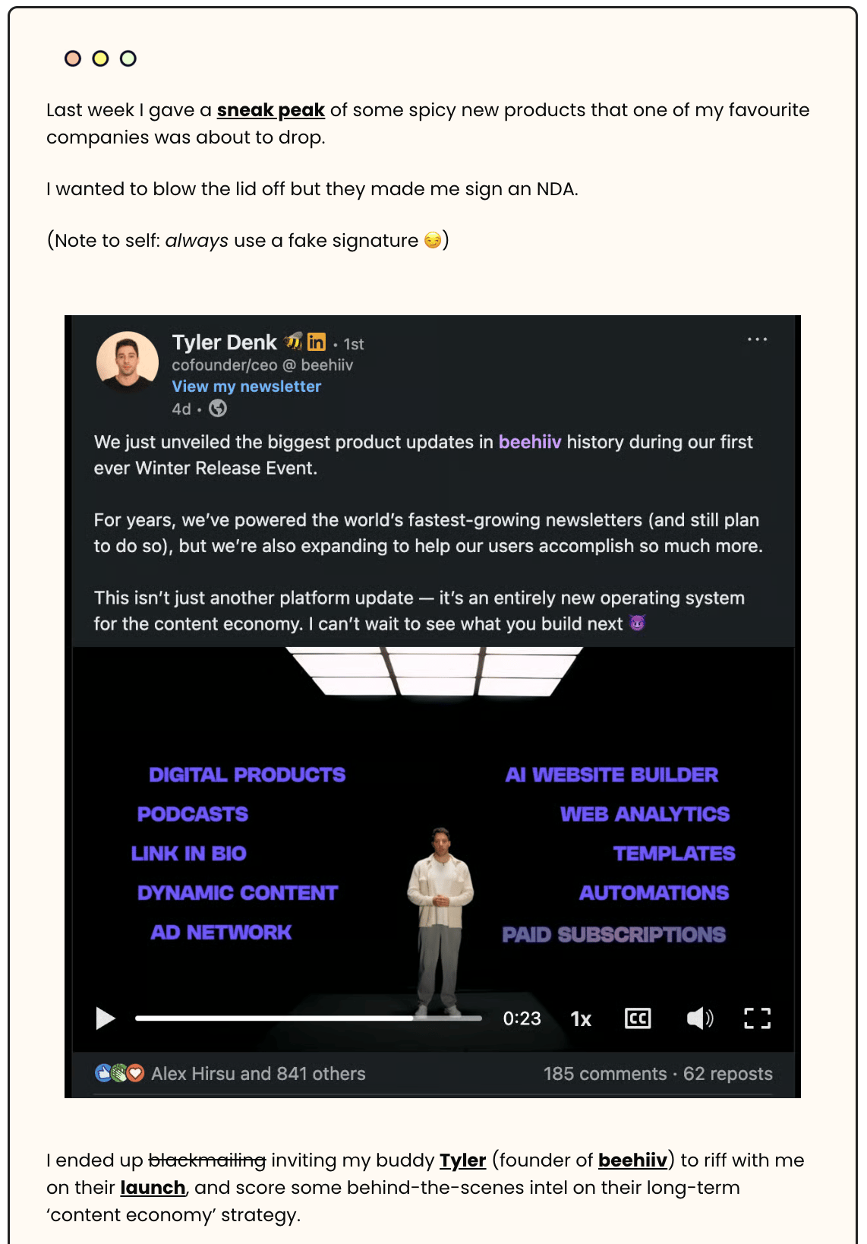Open the 'sneak peak' link
Viewport: 867px width, 1244px height.
click(x=271, y=110)
